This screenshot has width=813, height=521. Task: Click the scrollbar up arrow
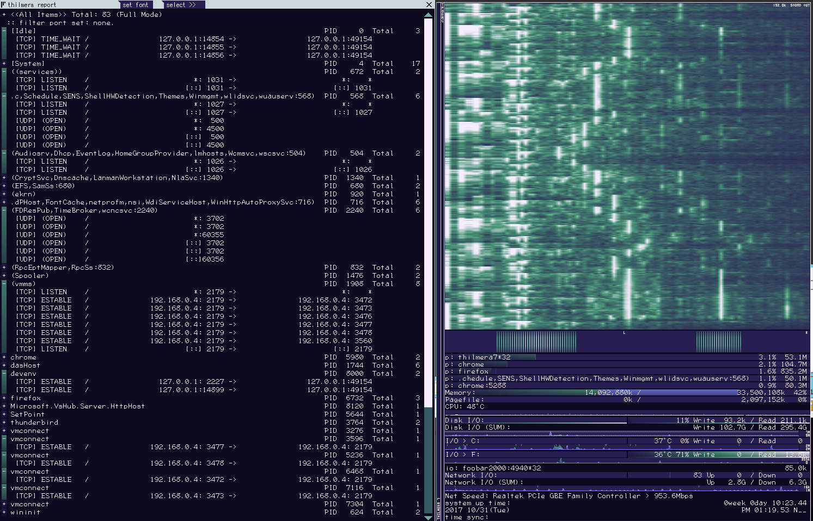tap(429, 15)
